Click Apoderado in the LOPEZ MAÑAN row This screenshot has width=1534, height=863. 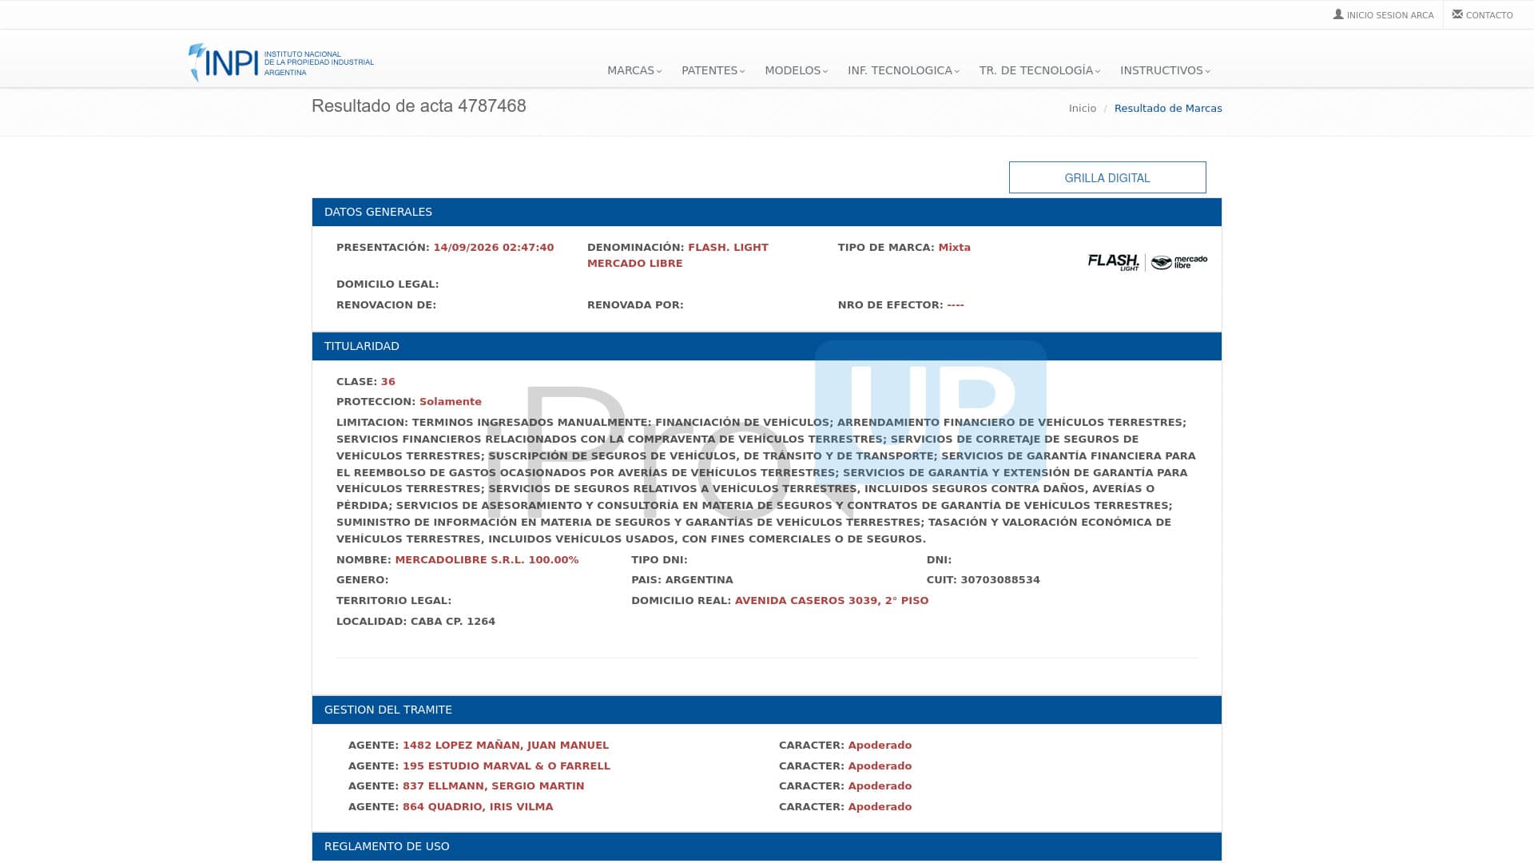pyautogui.click(x=880, y=746)
